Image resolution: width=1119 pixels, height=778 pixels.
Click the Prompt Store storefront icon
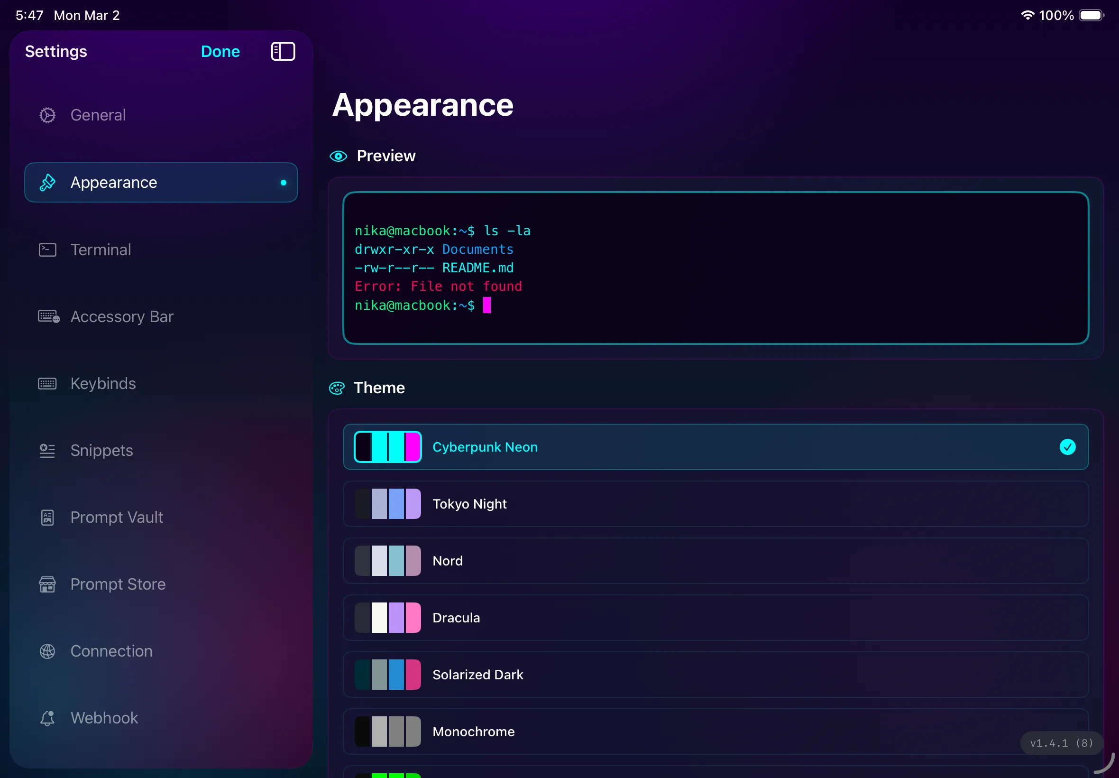tap(47, 584)
